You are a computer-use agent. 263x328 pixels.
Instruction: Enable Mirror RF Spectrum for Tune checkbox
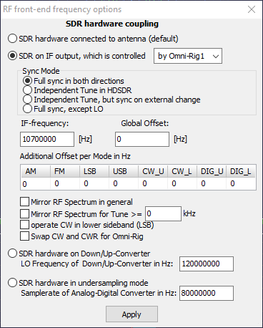[x=25, y=213]
